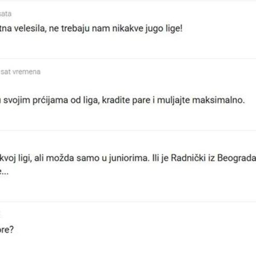Click the word "Beograda" in third comment
The image size is (256, 256).
[x=236, y=159]
